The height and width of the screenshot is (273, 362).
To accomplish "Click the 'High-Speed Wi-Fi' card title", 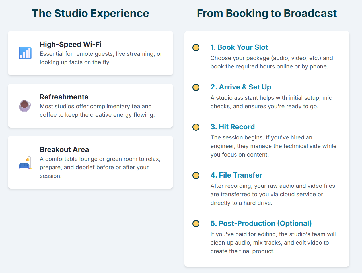I will [71, 44].
